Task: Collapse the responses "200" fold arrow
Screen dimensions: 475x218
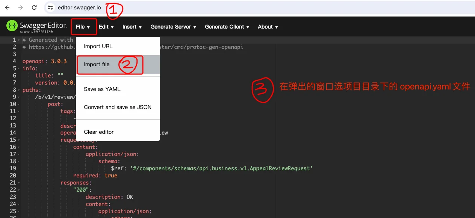Action: click(18, 190)
